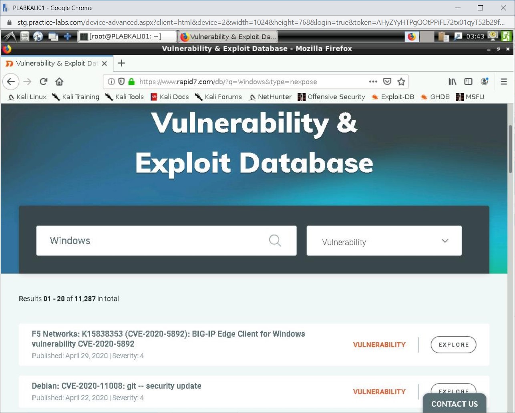The width and height of the screenshot is (515, 413).
Task: Click the search magnifier icon
Action: 275,241
